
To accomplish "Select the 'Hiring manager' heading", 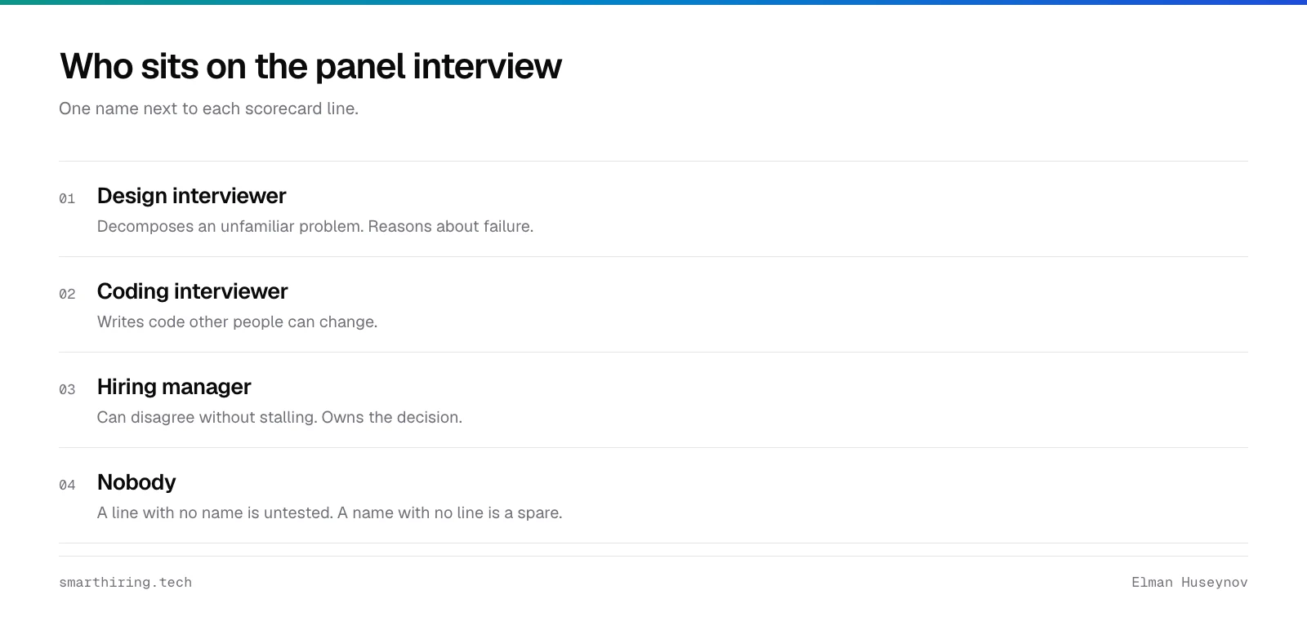I will (174, 387).
